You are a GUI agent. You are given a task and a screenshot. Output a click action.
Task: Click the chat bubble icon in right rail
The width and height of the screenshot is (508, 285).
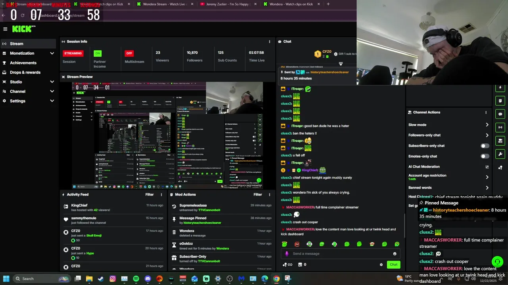tap(500, 114)
